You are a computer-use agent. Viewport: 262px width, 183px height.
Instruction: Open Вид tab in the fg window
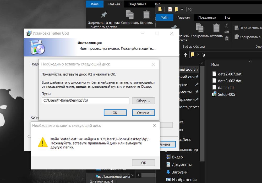[227, 17]
